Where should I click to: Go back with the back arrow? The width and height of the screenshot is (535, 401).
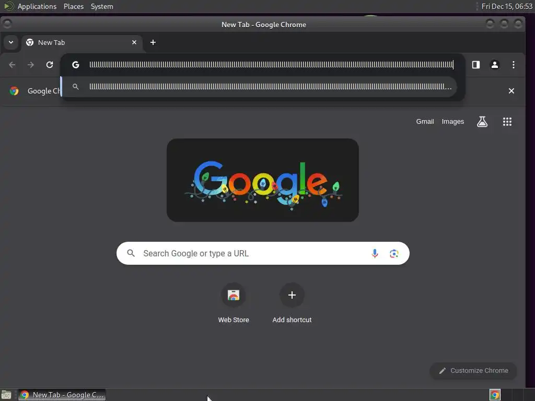[13, 65]
